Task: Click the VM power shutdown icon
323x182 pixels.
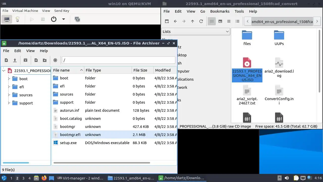Action: [54, 19]
